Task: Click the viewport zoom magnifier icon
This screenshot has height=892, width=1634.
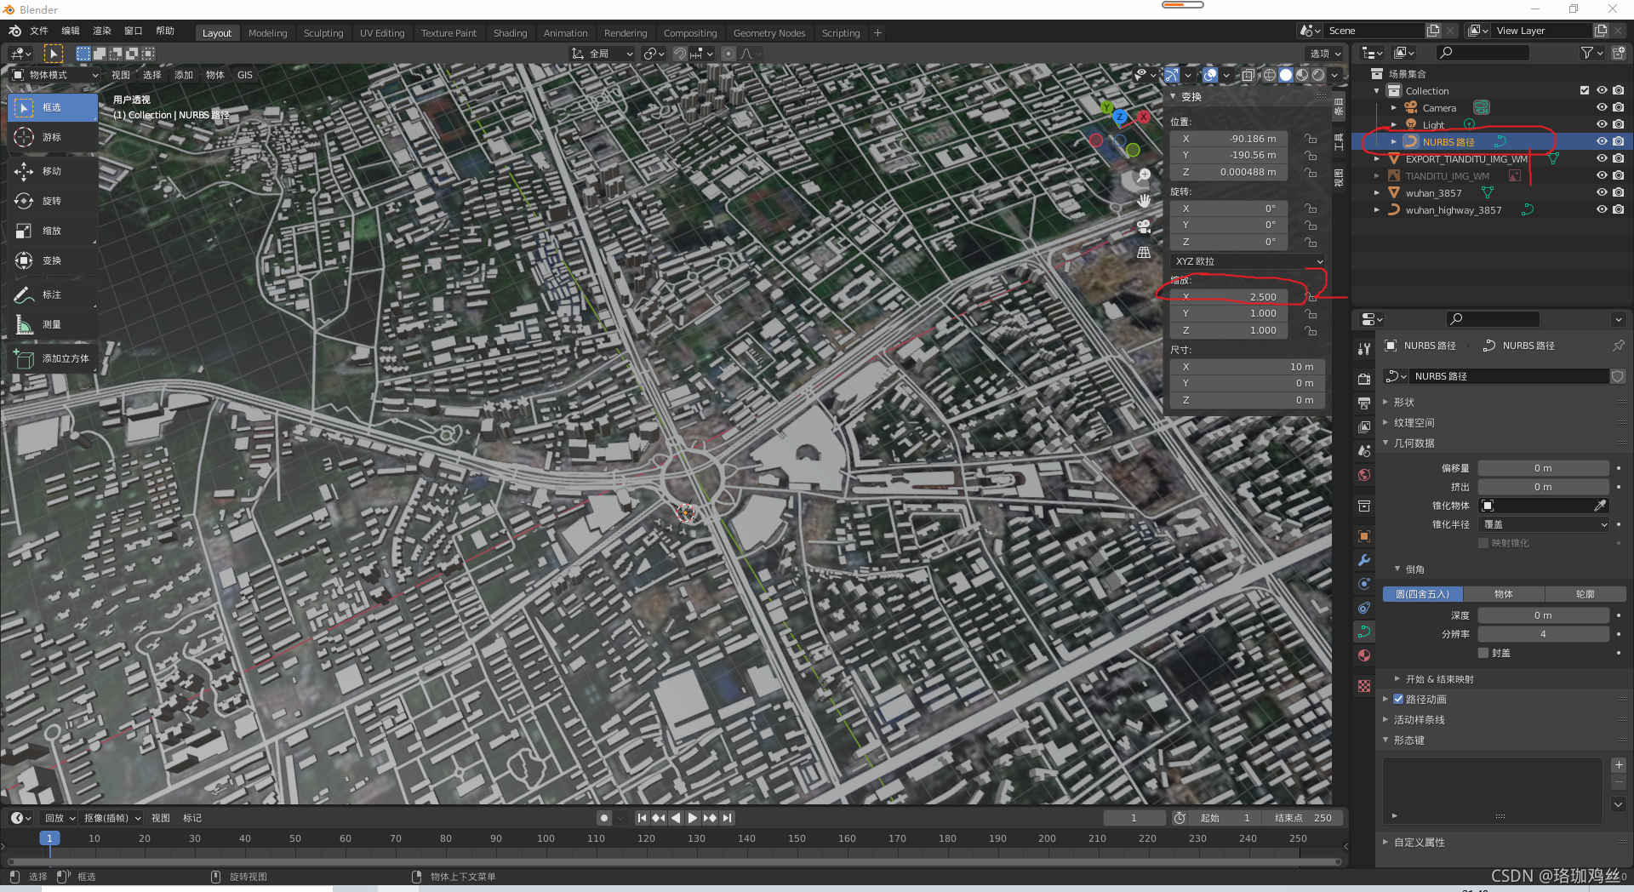Action: (x=1144, y=175)
